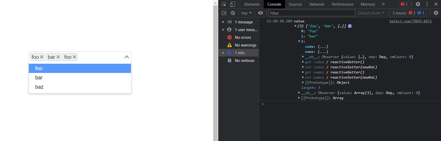Viewport: 441px width, 141px height.
Task: Toggle live expression eye icon
Action: 260,13
